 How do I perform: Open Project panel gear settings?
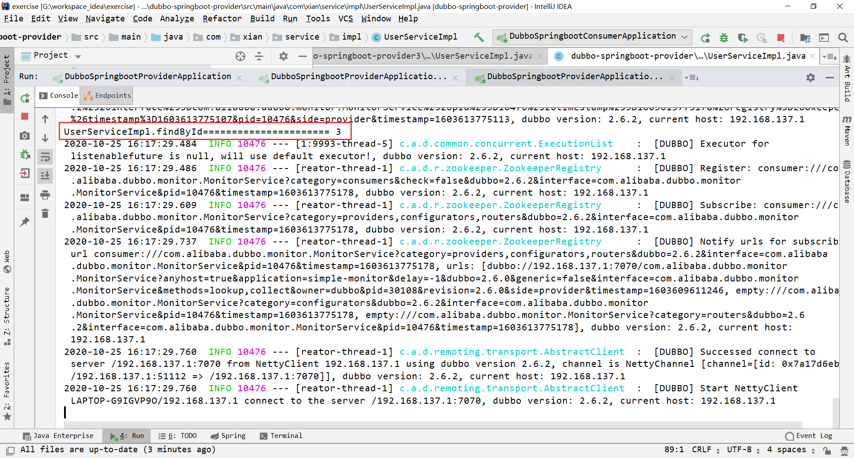point(283,56)
